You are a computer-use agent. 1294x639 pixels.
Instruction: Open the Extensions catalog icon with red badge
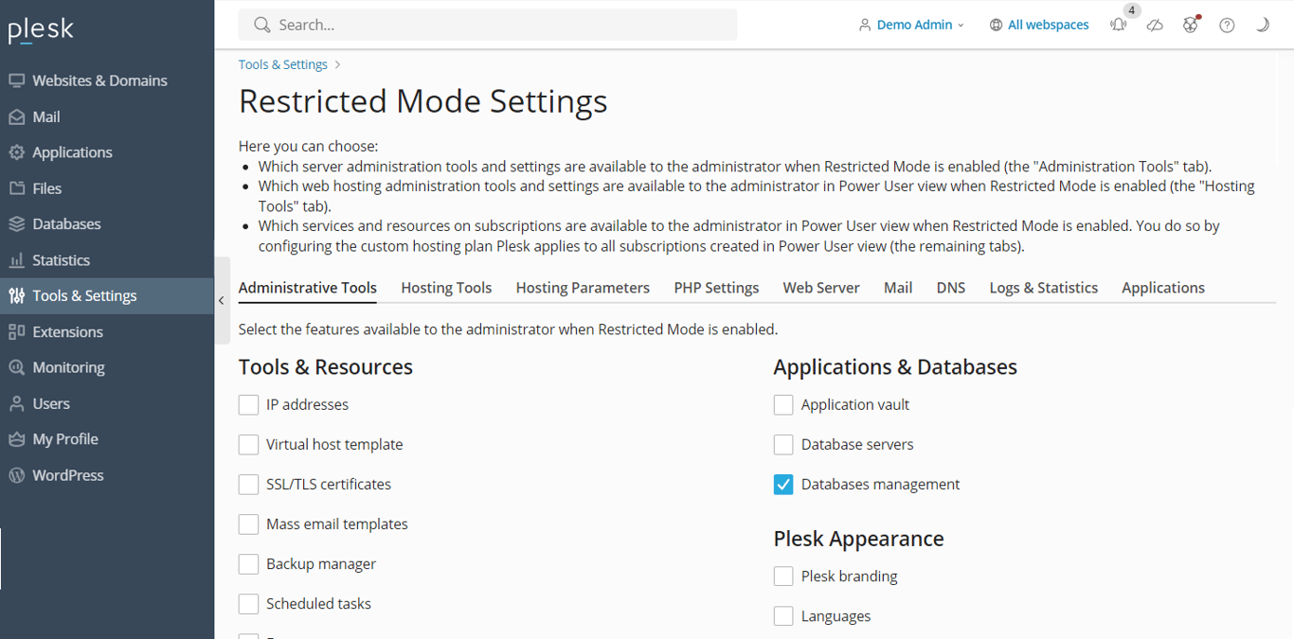coord(1191,25)
